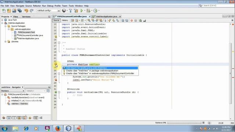Collapse the Source Packages node
Viewport: 235px width, 132px height.
click(x=6, y=26)
